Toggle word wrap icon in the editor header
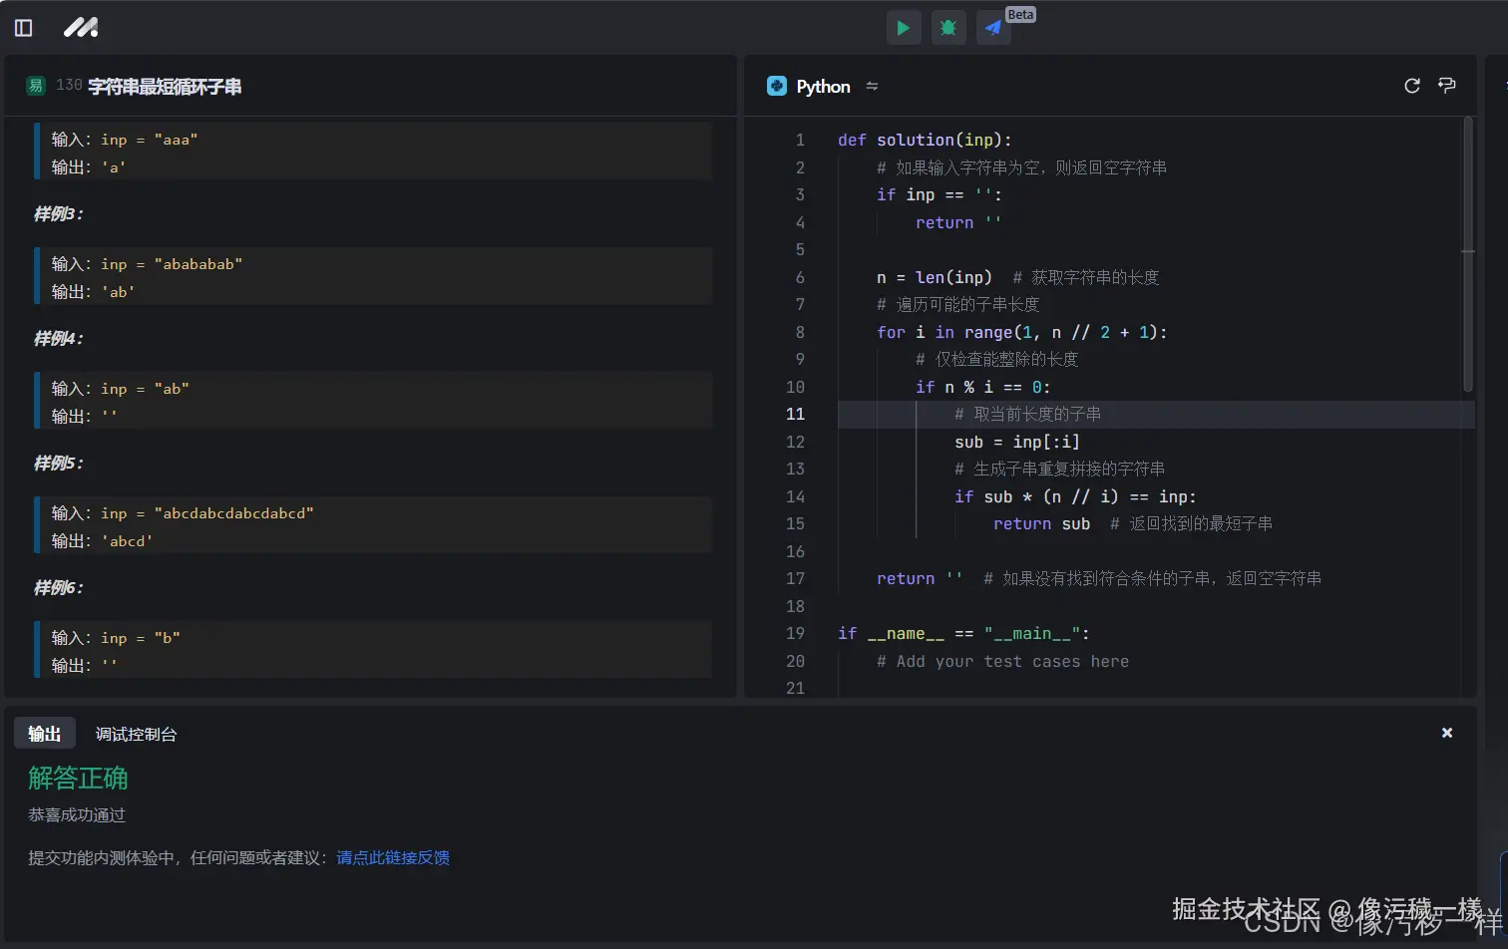The width and height of the screenshot is (1508, 949). tap(1447, 86)
